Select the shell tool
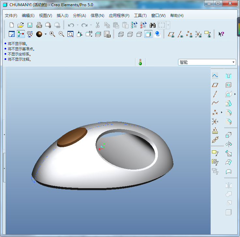240x237 pixels. pyautogui.click(x=229, y=85)
